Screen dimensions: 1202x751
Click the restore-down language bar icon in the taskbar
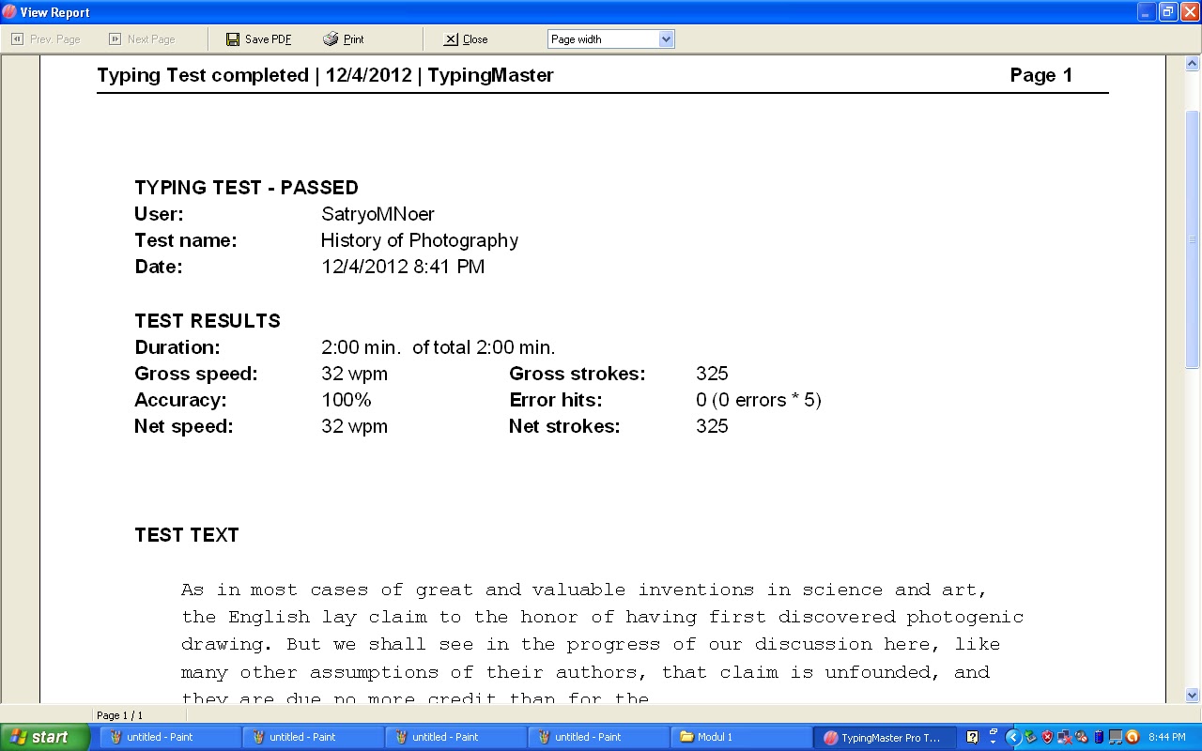click(993, 731)
